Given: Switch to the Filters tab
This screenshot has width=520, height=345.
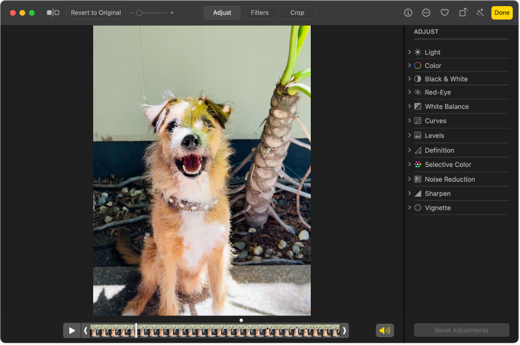Looking at the screenshot, I should (259, 13).
